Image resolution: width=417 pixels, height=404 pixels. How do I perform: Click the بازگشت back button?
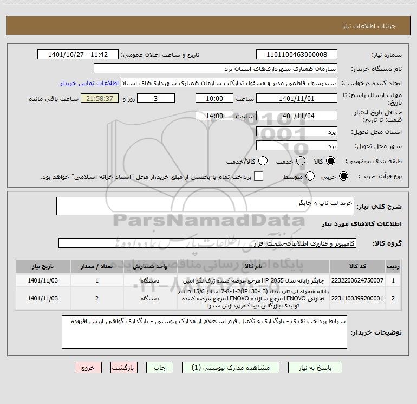124,368
